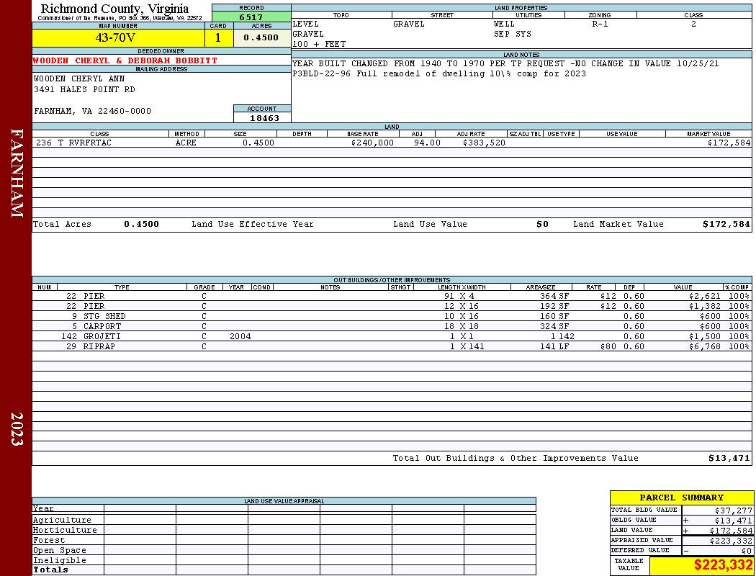
Task: Click the 12 X 16 pier dimensions
Action: [x=462, y=307]
